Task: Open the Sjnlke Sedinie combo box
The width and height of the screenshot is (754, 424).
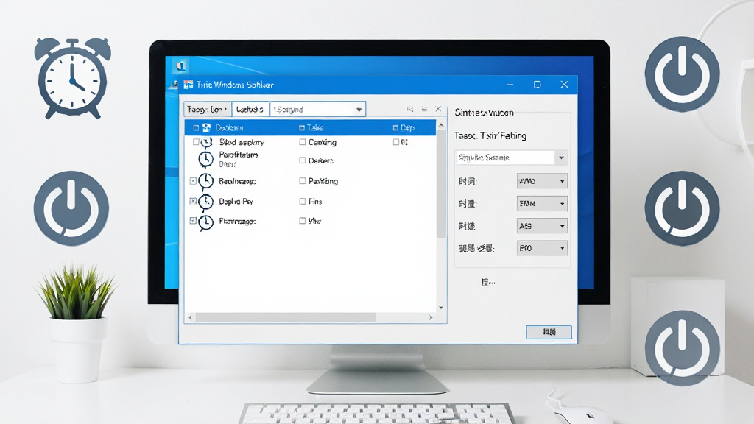Action: pyautogui.click(x=511, y=158)
